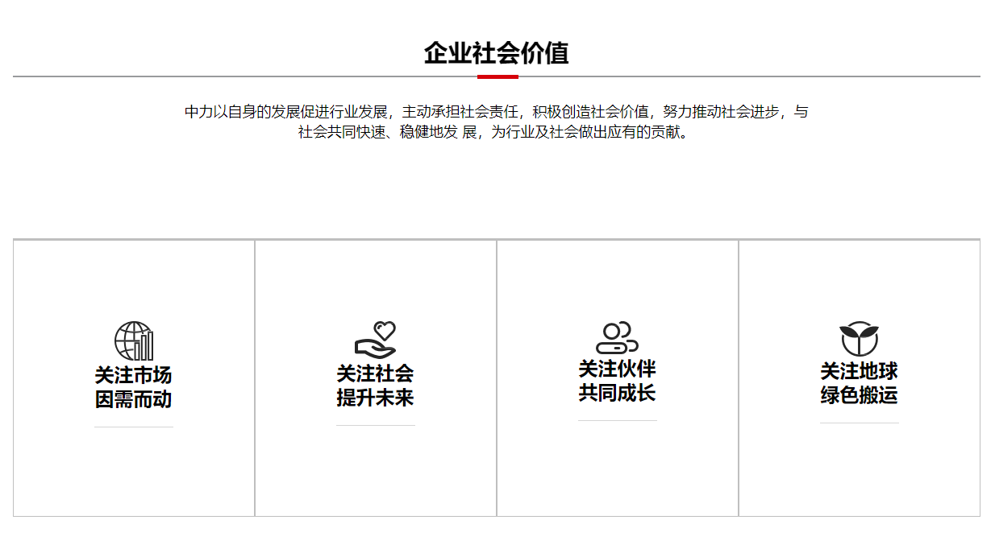Click the thin divider line under 提升未来
This screenshot has width=995, height=553.
click(376, 425)
